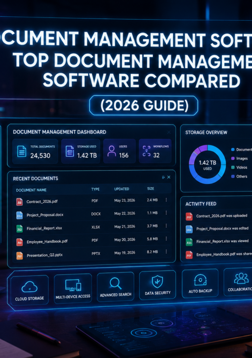The height and width of the screenshot is (358, 252).
Task: Open the Advanced Search magnifier tile
Action: coord(116,286)
